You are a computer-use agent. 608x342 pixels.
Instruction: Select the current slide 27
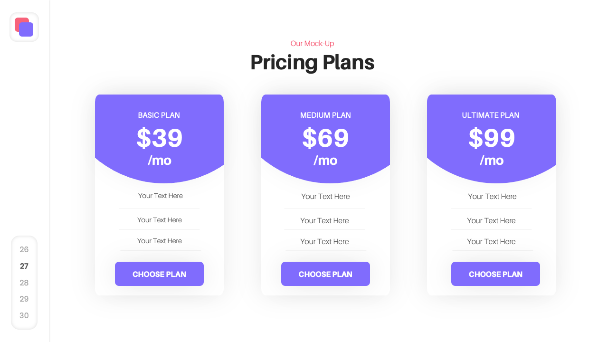(24, 266)
